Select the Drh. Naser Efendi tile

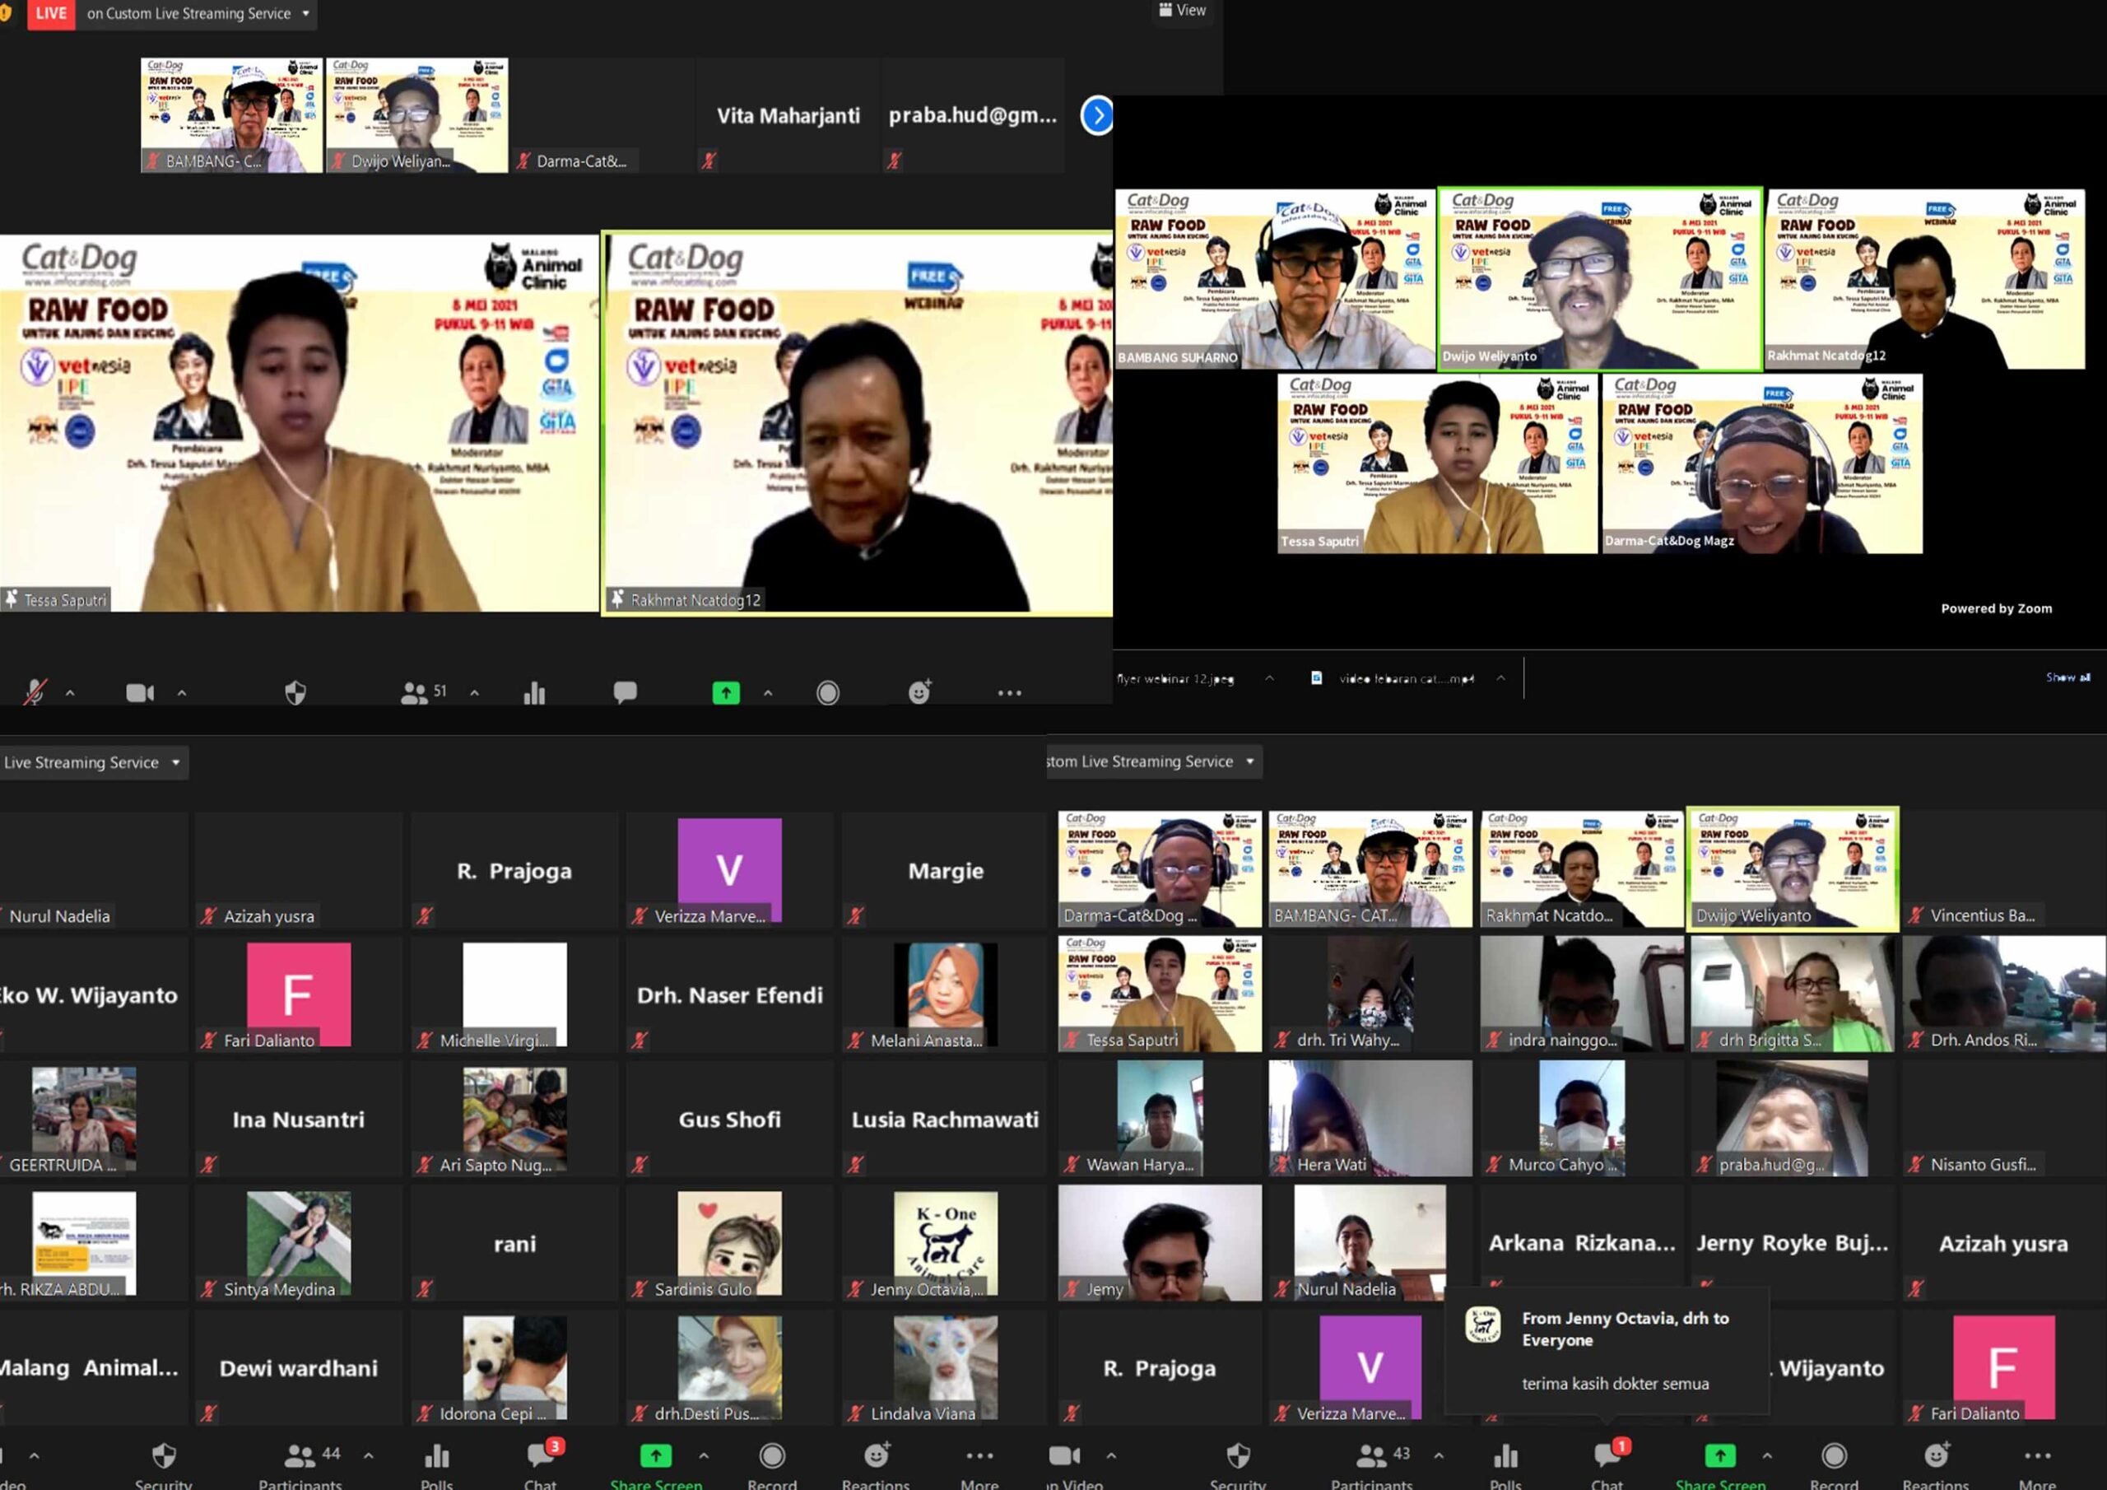pyautogui.click(x=729, y=994)
